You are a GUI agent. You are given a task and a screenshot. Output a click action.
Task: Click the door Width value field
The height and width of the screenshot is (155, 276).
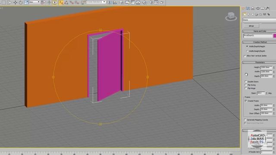[267, 72]
